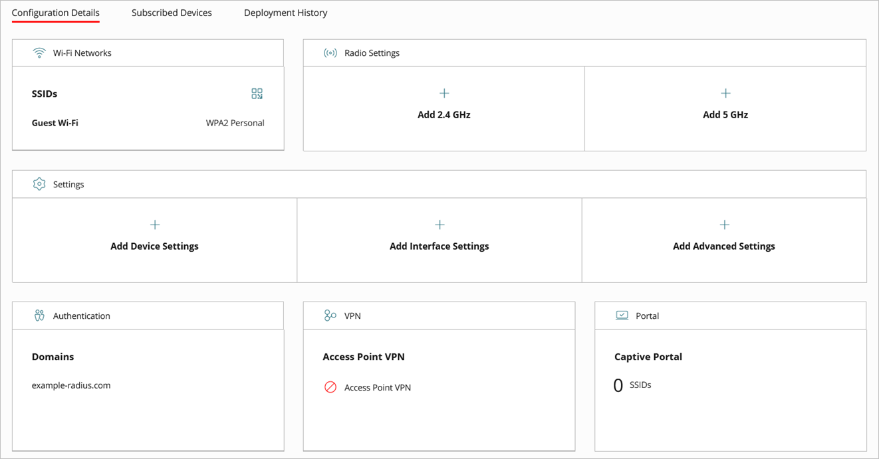Click the example-radius.com domain entry
The image size is (879, 459).
71,385
